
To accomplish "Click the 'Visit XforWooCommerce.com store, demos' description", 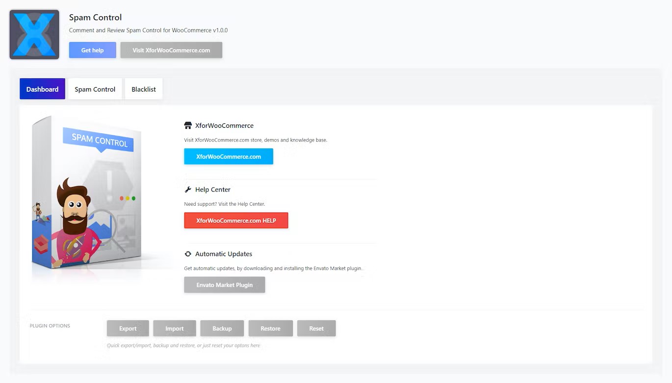I will point(256,140).
